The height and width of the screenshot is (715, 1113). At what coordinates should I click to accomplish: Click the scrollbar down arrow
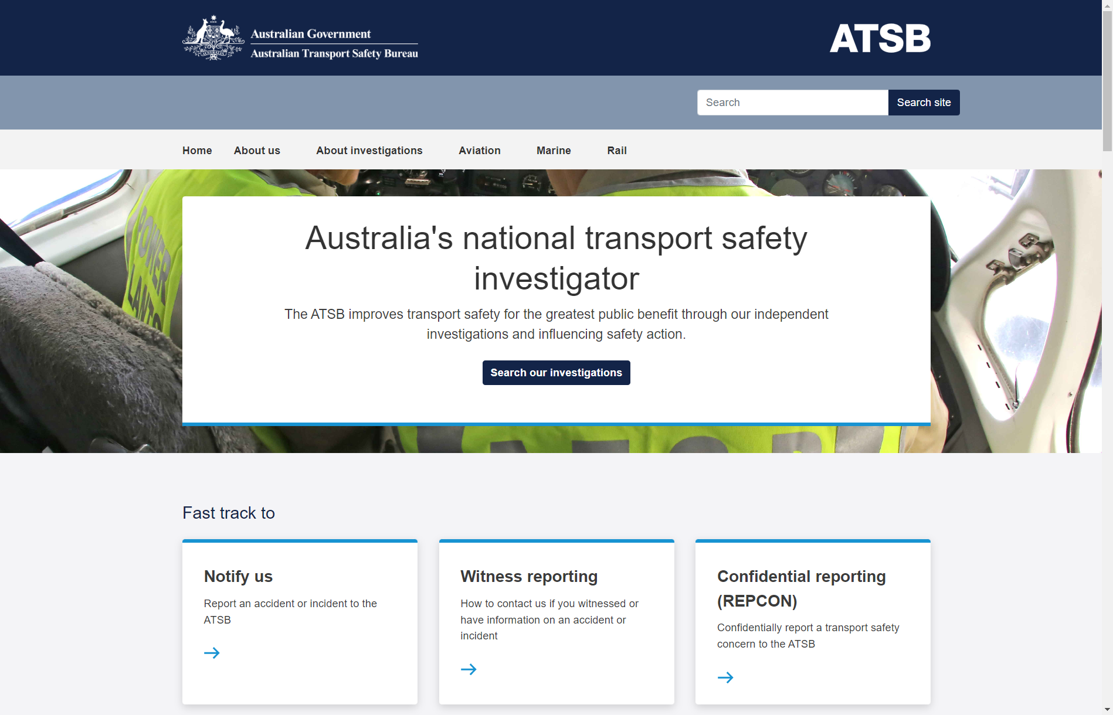1107,710
